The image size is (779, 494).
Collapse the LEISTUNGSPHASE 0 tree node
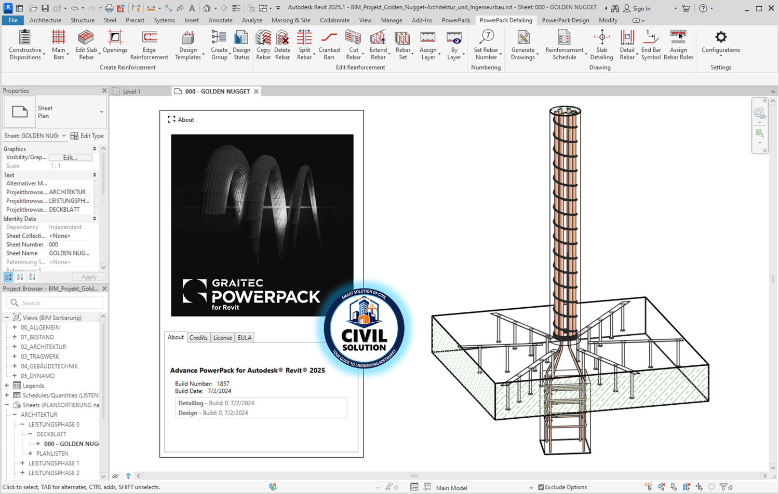click(22, 424)
